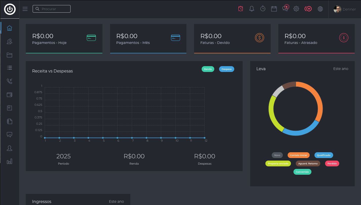
Task: Toggle the Renda series in chart
Action: point(208,69)
